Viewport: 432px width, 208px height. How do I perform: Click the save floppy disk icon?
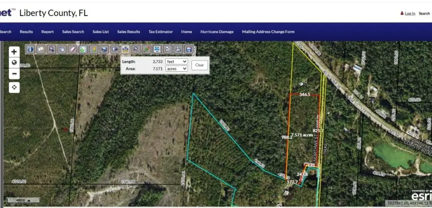[189, 49]
